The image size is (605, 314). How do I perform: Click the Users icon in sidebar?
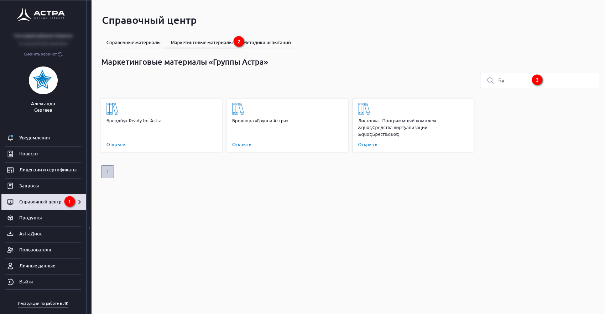click(10, 250)
